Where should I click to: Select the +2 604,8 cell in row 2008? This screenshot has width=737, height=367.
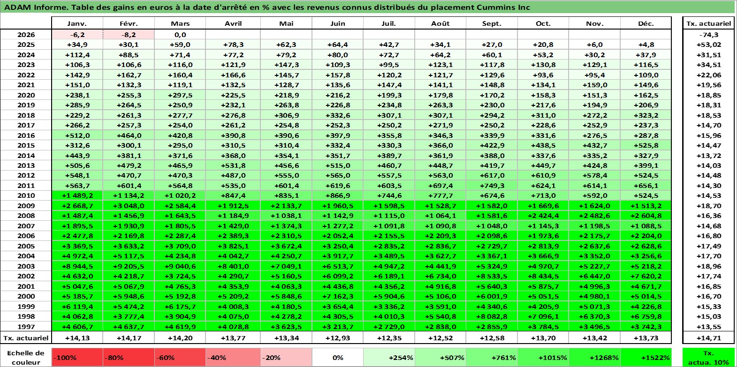pos(646,216)
